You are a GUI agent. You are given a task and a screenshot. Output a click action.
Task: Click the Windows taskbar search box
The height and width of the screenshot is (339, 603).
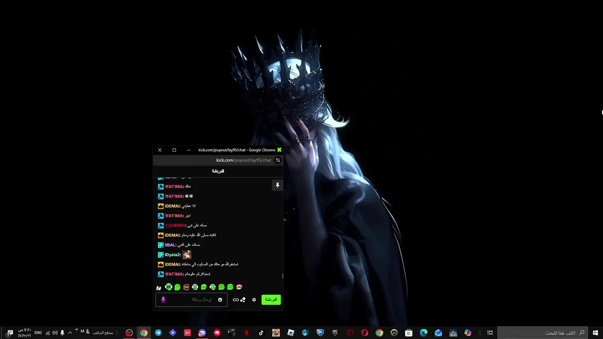(x=543, y=333)
